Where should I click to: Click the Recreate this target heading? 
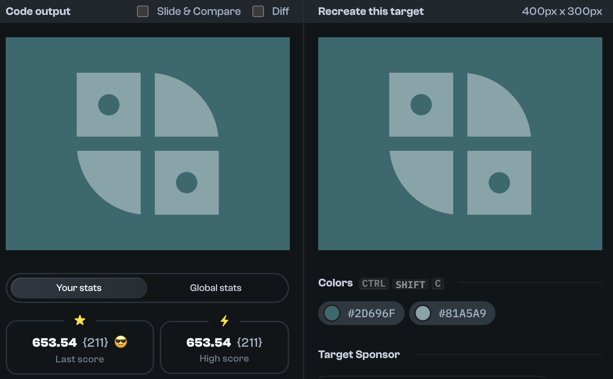point(371,11)
